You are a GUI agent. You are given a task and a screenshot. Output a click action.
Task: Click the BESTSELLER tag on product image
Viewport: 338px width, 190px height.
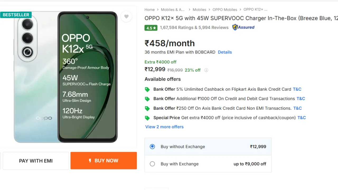pyautogui.click(x=16, y=15)
